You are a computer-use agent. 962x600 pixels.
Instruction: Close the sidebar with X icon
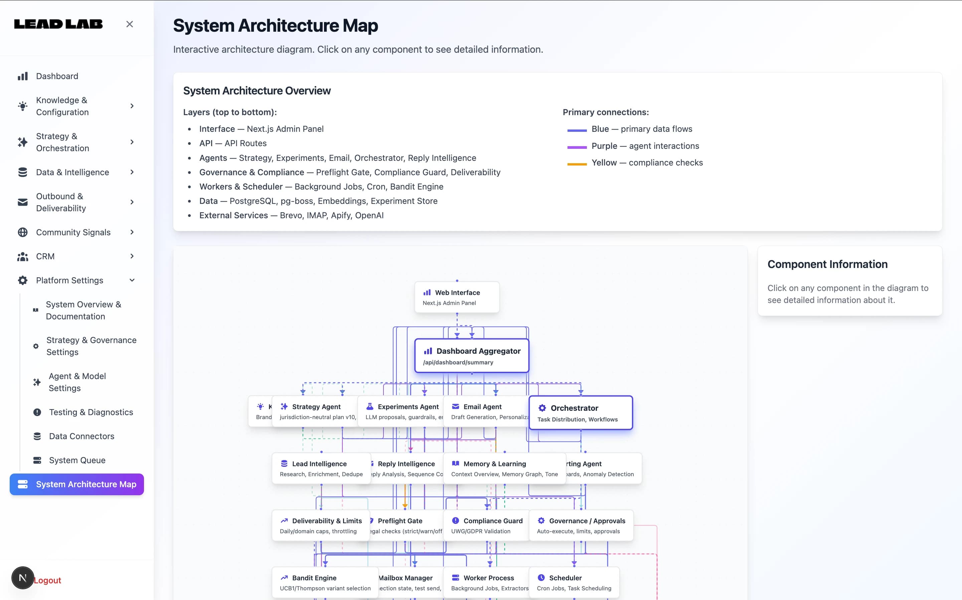tap(130, 24)
